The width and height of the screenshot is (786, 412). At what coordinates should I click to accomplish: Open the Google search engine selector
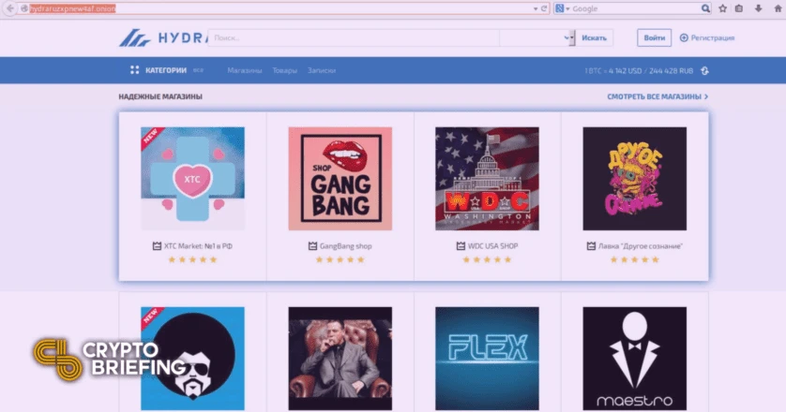point(563,8)
